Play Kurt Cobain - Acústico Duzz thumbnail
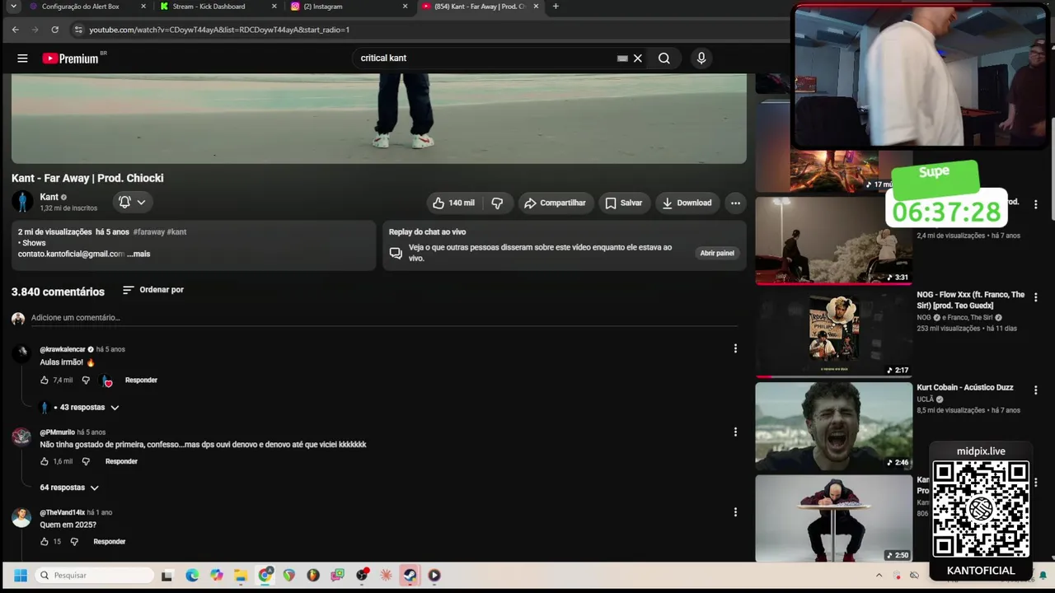 coord(833,427)
